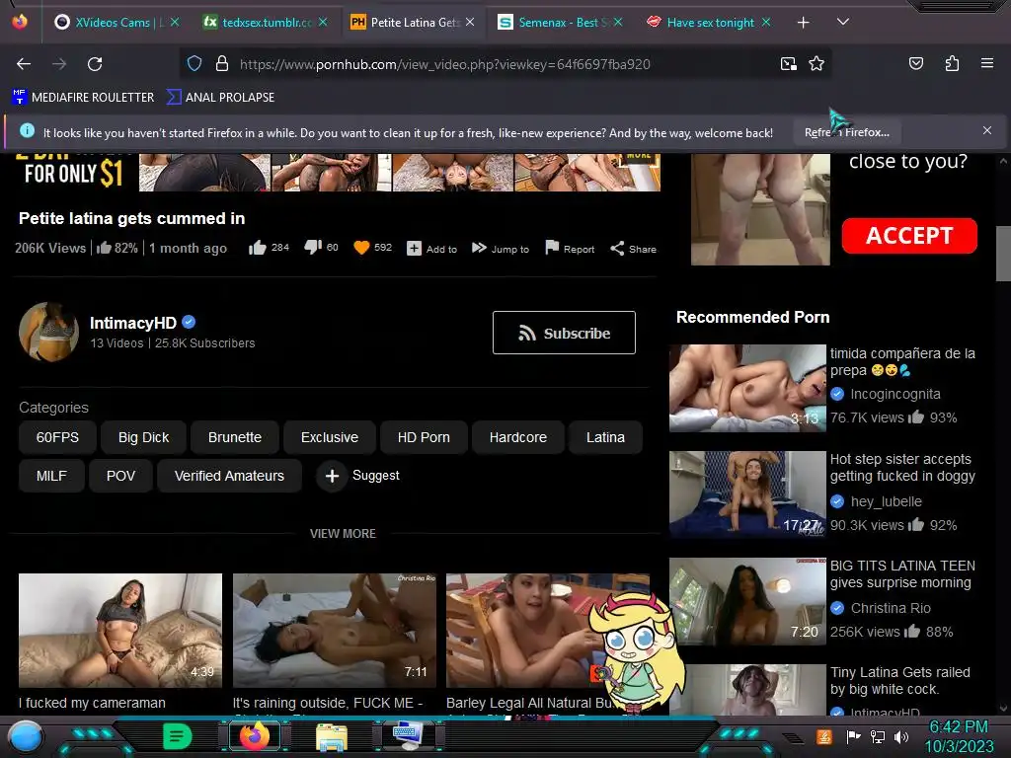Open the IntimacyHD channel name
This screenshot has height=758, width=1011.
click(133, 323)
